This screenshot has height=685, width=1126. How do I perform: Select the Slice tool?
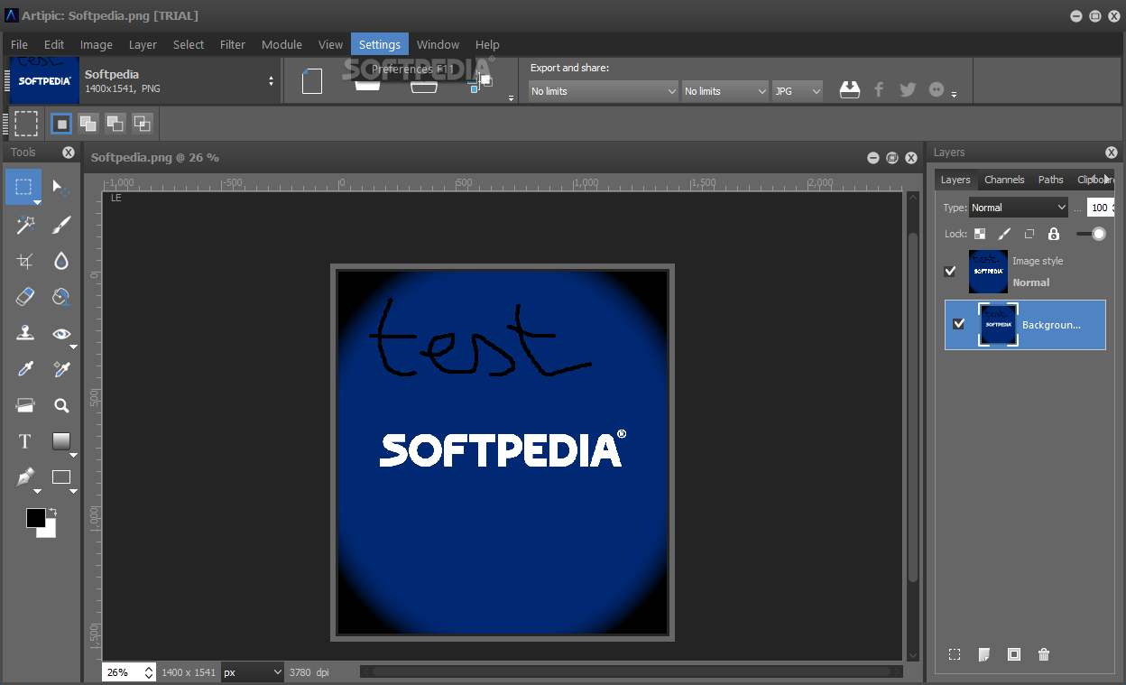[x=25, y=405]
